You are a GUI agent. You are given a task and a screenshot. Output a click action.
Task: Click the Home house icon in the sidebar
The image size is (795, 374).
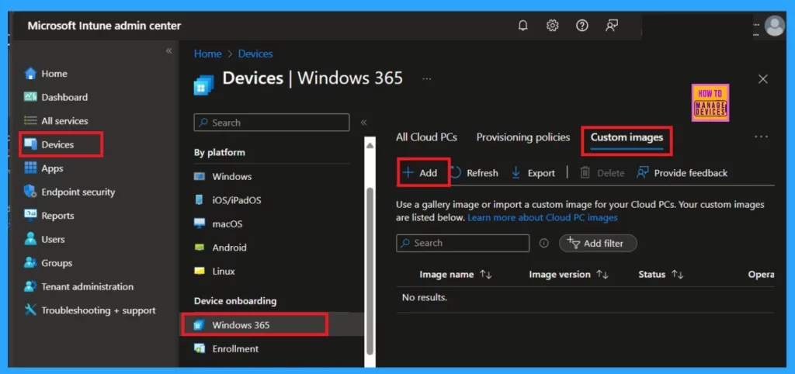click(x=31, y=74)
